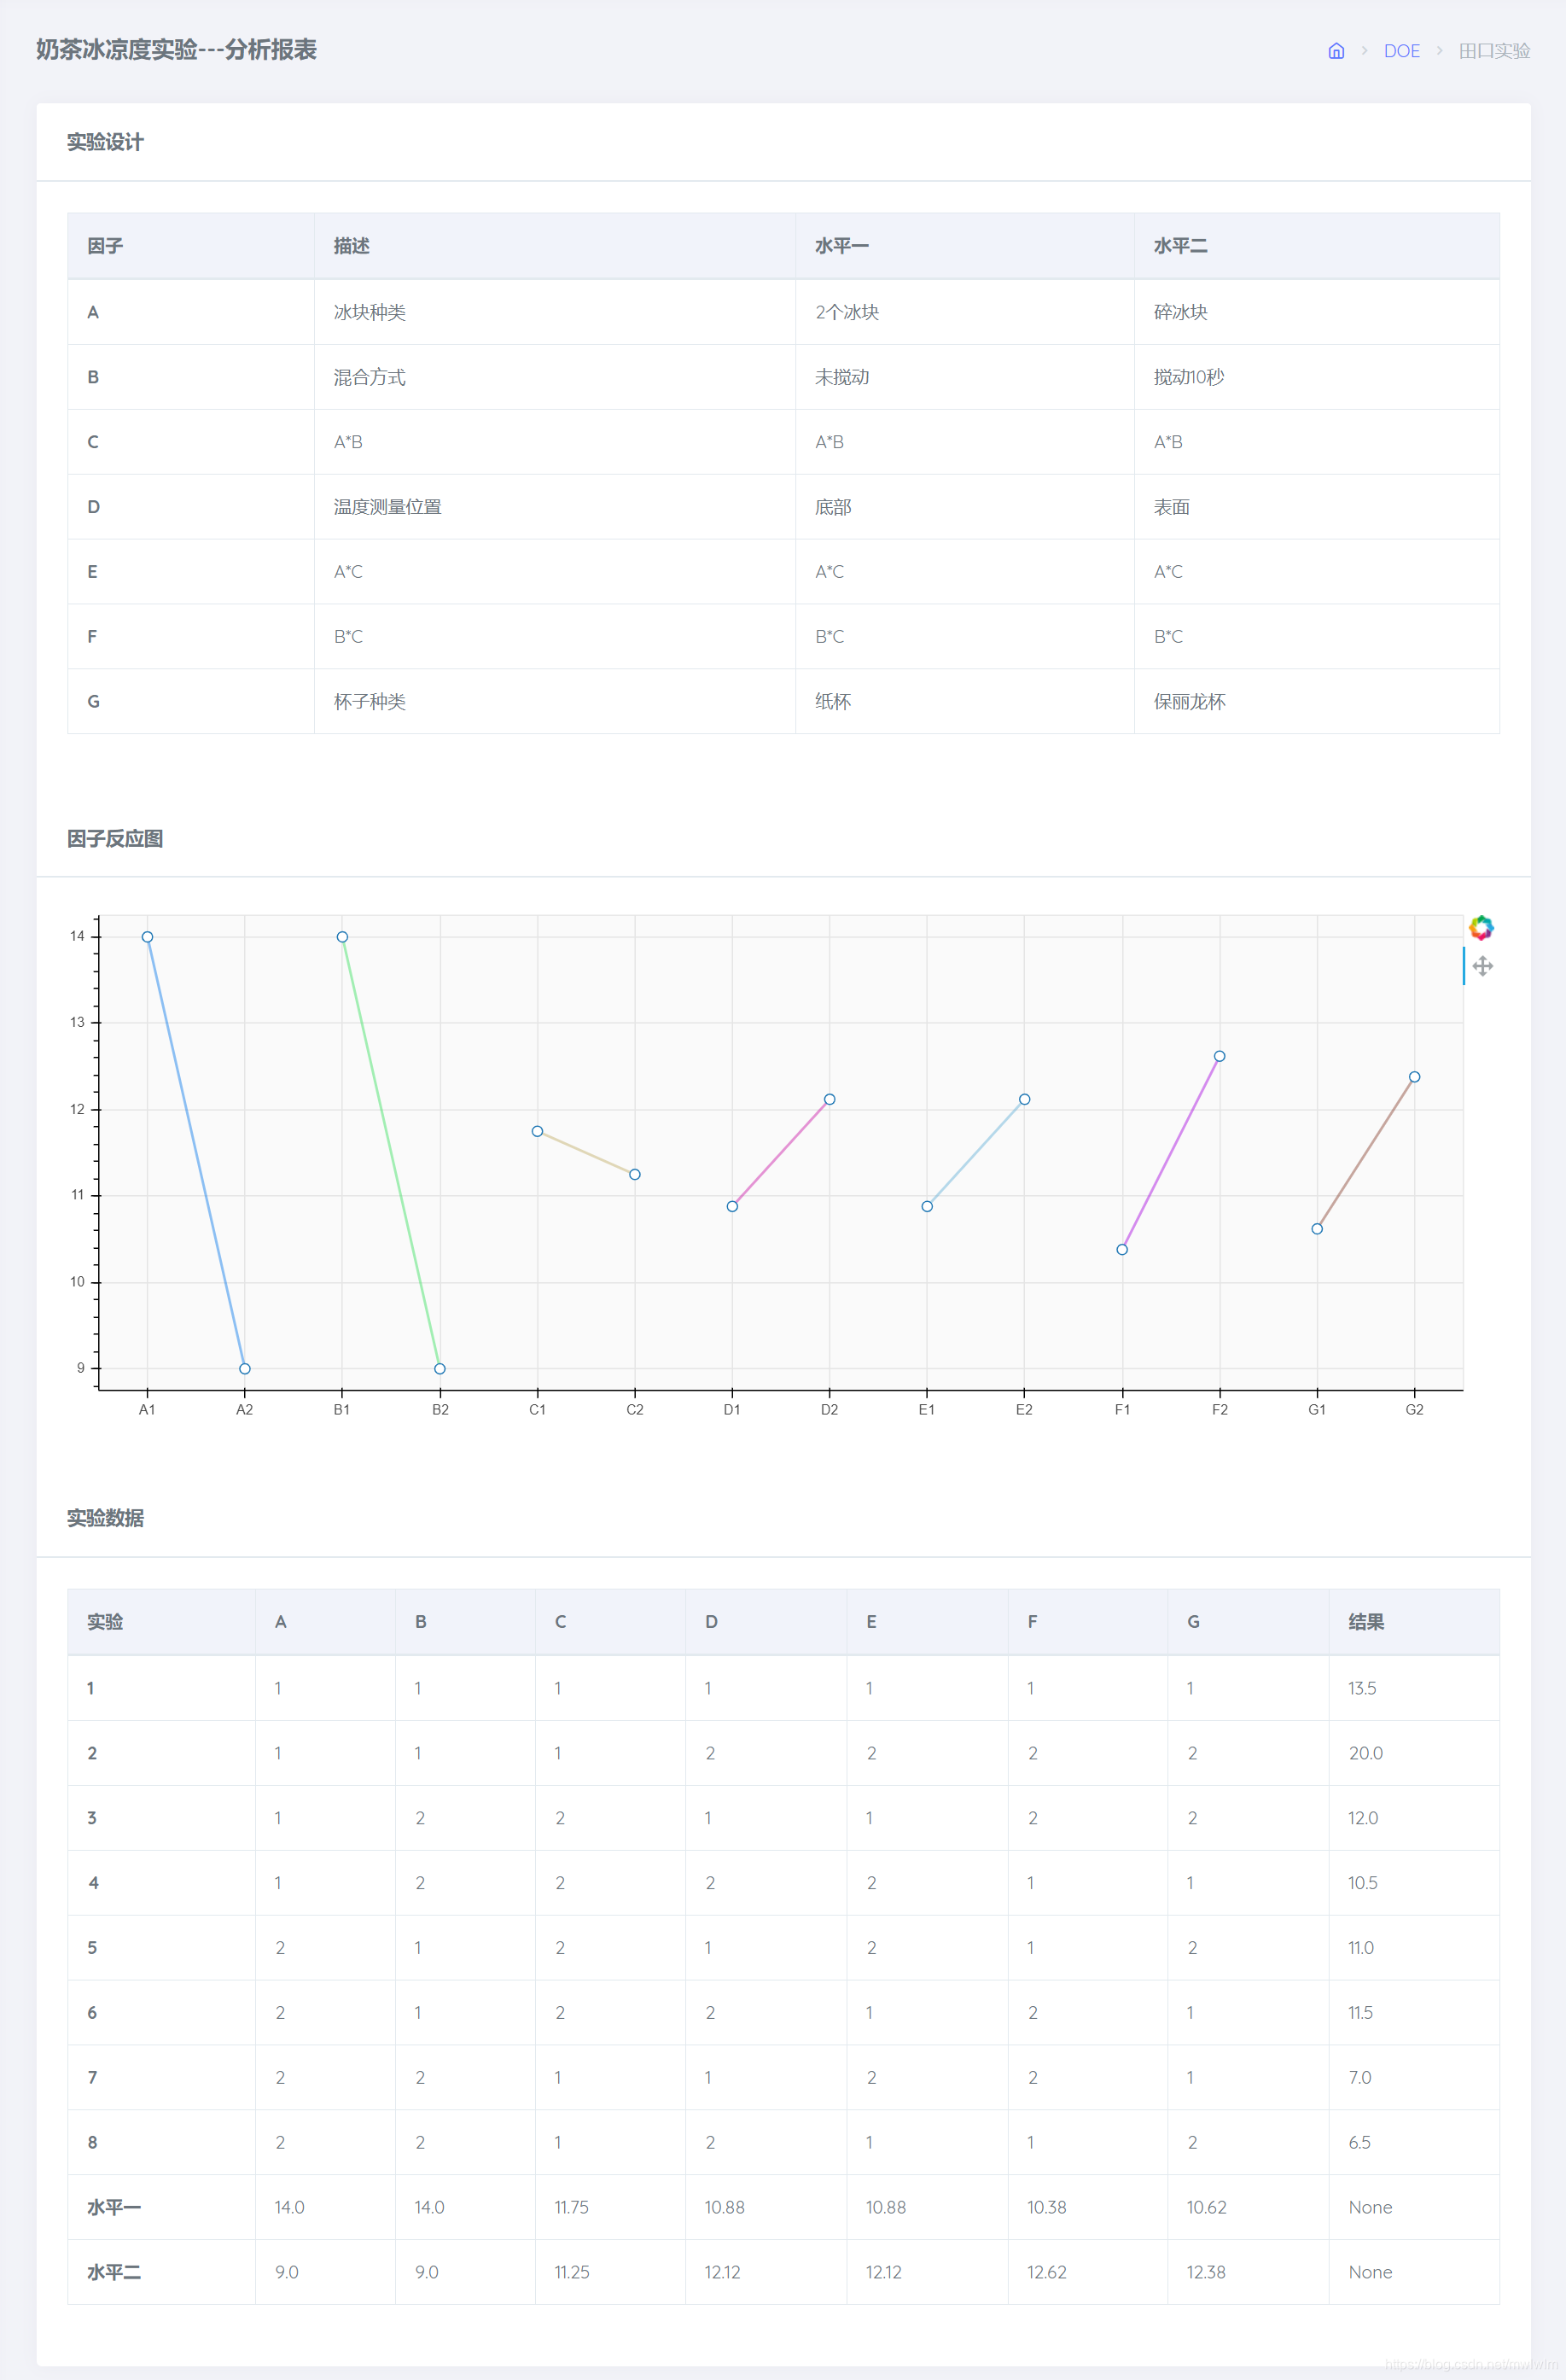Click the 田口实验 breadcrumb item
The image size is (1566, 2380).
(x=1494, y=51)
